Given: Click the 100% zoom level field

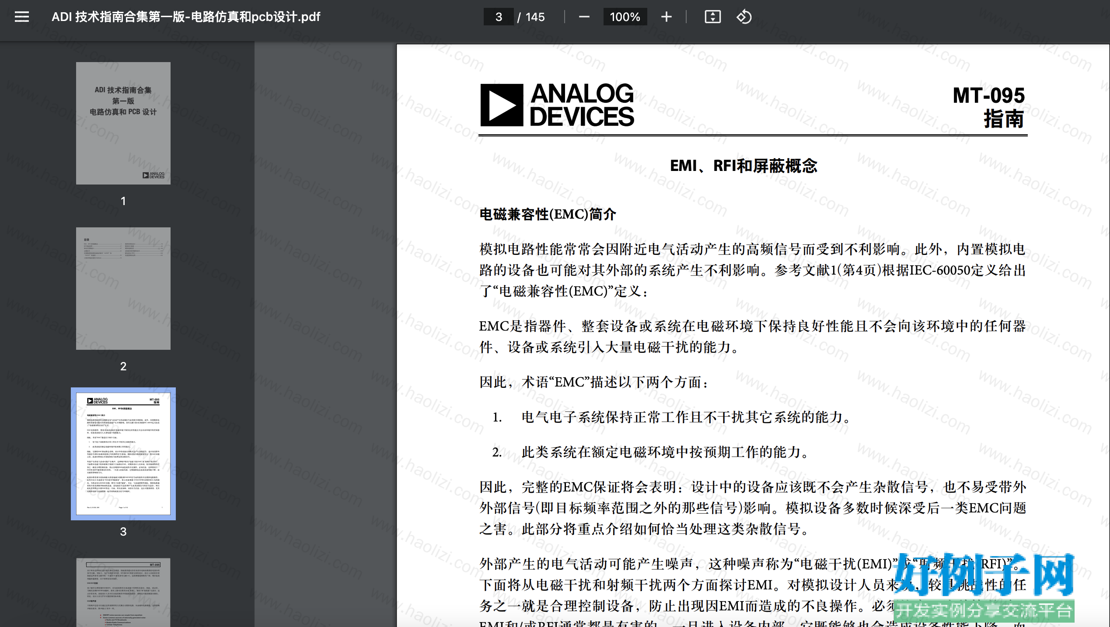Looking at the screenshot, I should (x=625, y=17).
